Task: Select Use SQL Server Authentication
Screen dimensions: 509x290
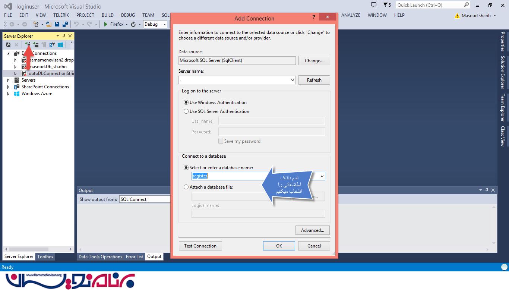Action: 186,111
